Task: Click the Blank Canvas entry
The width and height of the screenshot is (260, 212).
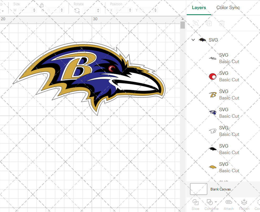Action: tap(220, 189)
